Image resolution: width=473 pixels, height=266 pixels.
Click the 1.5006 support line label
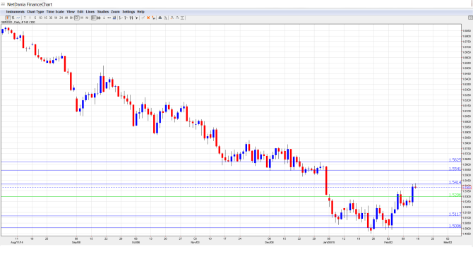coord(455,226)
